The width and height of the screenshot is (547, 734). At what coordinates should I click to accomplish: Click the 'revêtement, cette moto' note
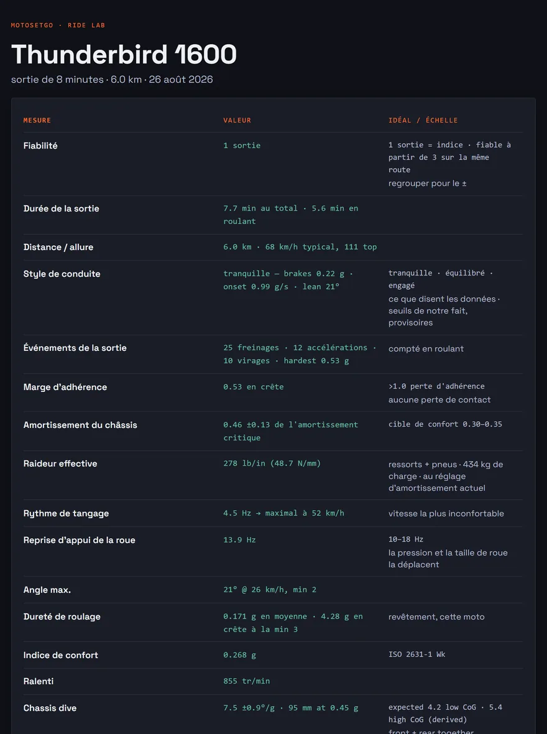(436, 617)
